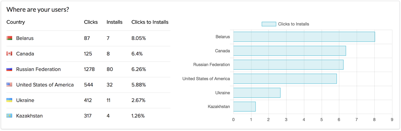The width and height of the screenshot is (401, 131).
Task: Select the Canada bar in the chart
Action: (290, 51)
